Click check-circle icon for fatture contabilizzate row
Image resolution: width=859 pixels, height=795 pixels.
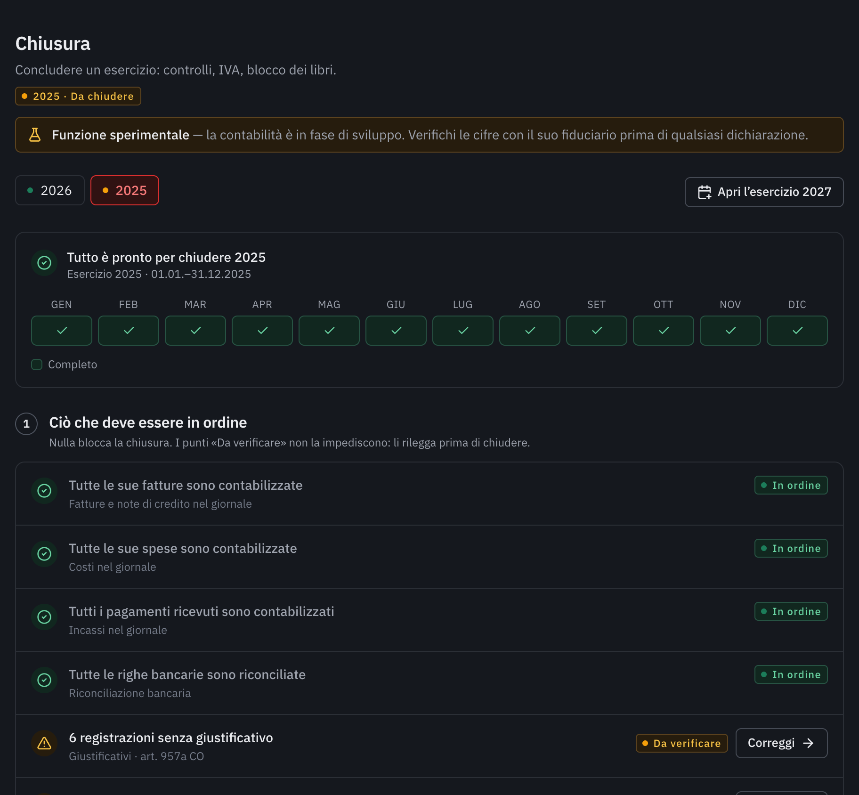[x=44, y=491]
